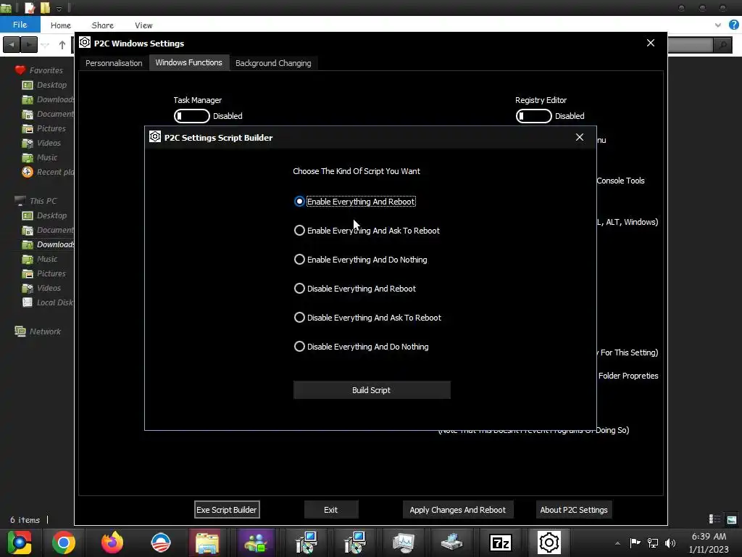Click the Explorer search input field
742x557 pixels.
click(690, 45)
